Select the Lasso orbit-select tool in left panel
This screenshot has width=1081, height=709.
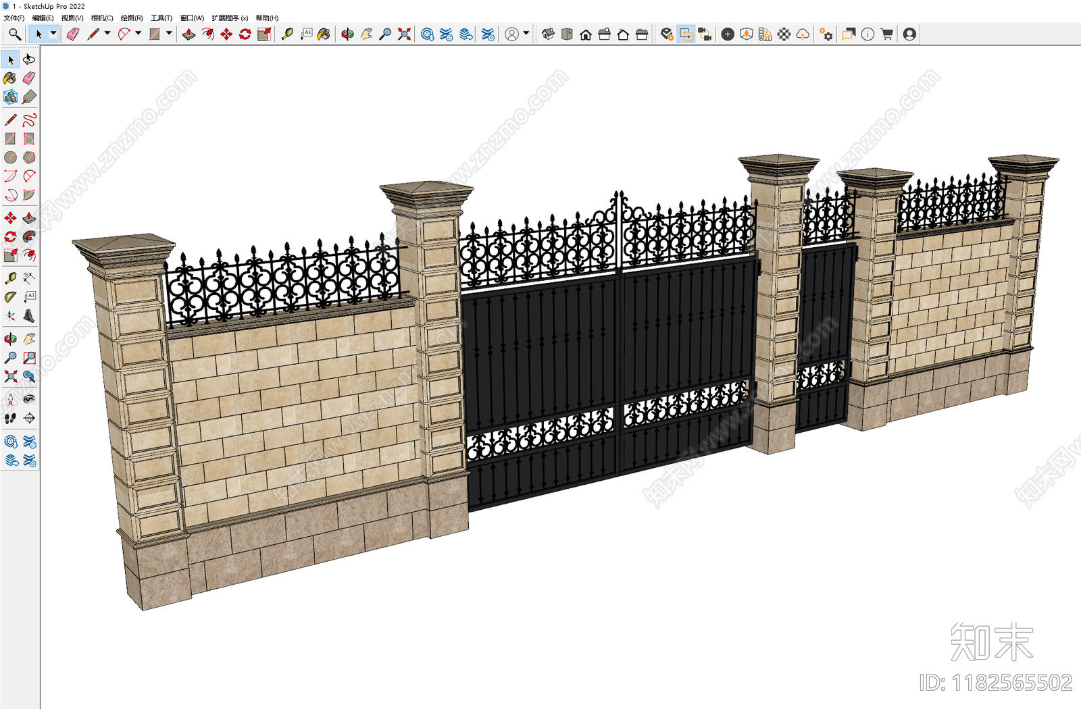pyautogui.click(x=29, y=59)
